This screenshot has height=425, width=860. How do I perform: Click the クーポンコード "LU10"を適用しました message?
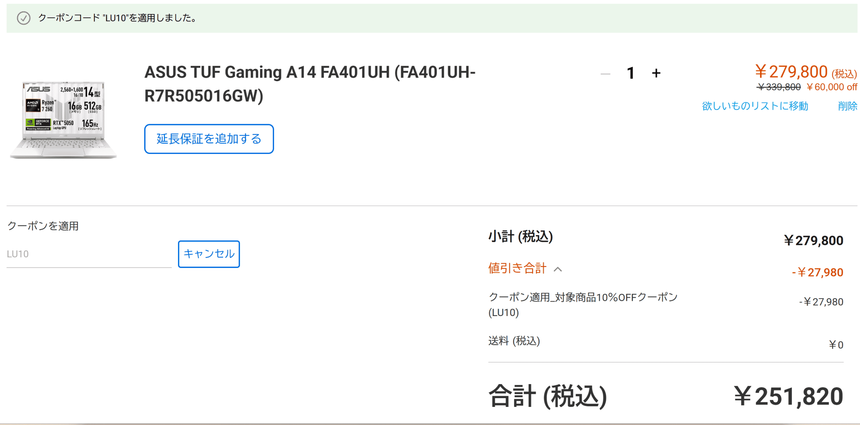(x=118, y=18)
